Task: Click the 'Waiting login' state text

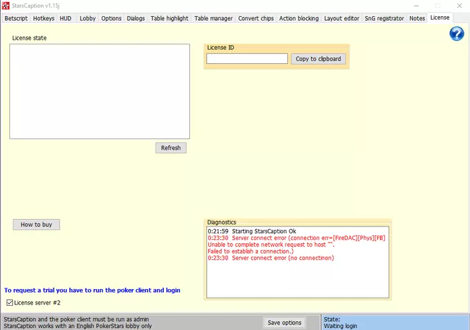Action: [x=340, y=326]
